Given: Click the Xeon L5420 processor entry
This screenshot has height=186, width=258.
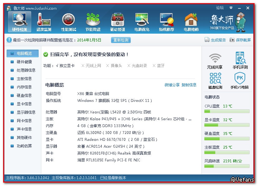Looking at the screenshot, I should point(114,112).
